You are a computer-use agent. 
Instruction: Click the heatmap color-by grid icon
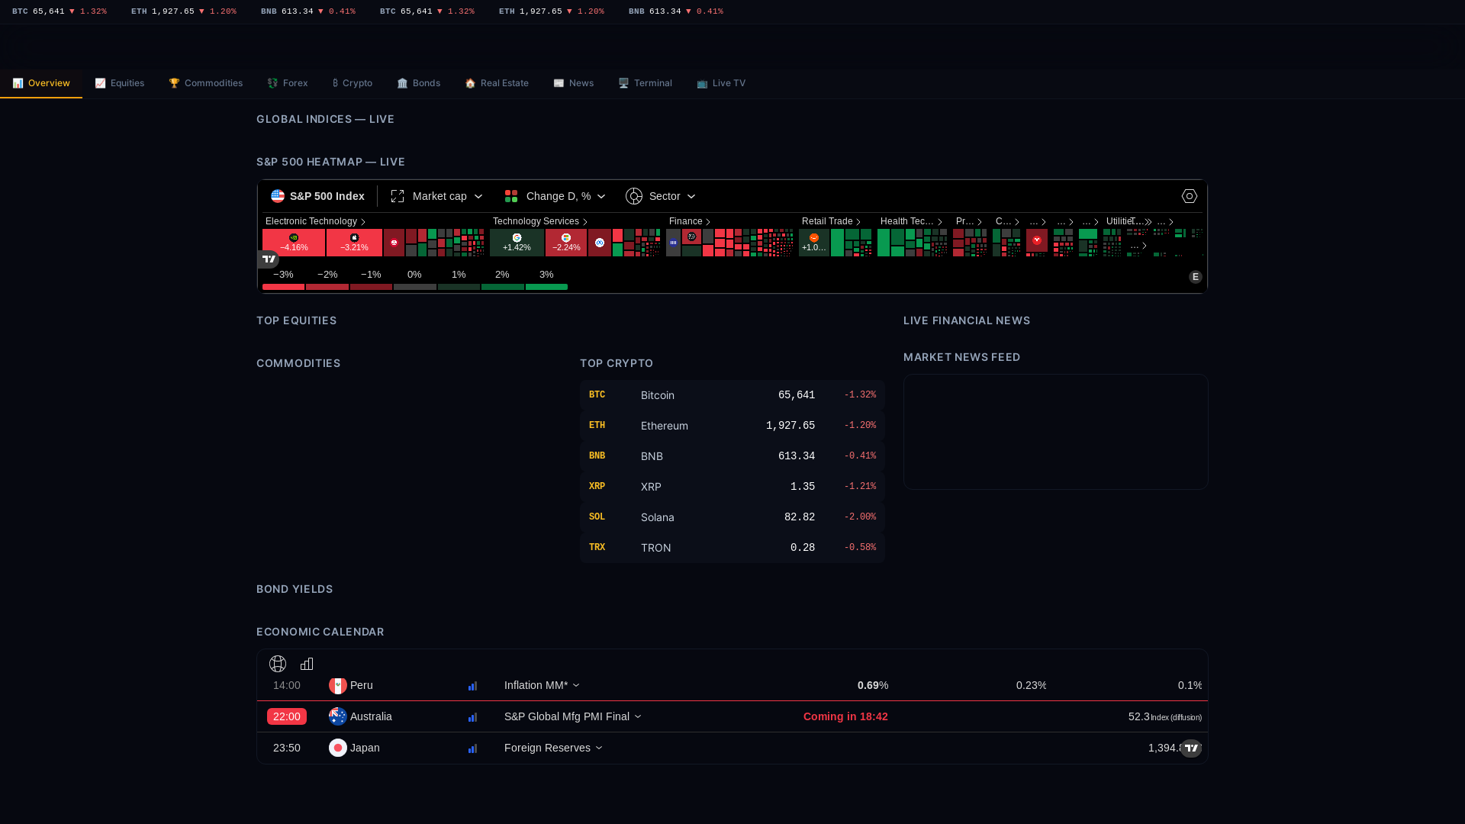pyautogui.click(x=511, y=196)
